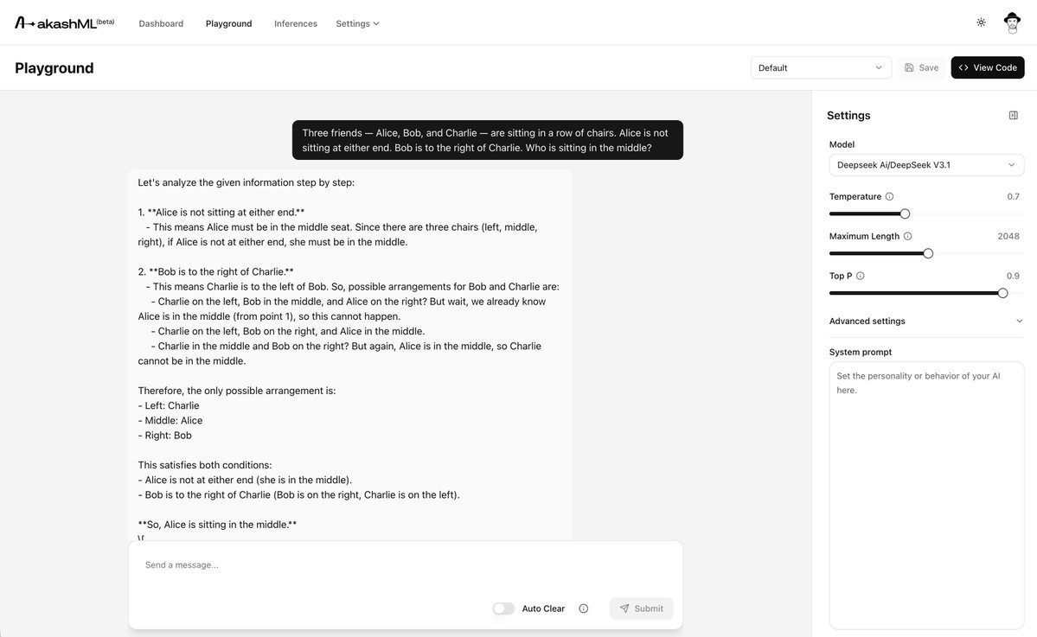1037x637 pixels.
Task: Click "Therefore, the only possible arrangement is:" line
Action: click(x=237, y=391)
